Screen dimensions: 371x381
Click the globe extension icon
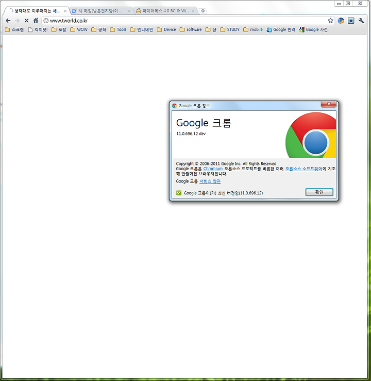341,21
